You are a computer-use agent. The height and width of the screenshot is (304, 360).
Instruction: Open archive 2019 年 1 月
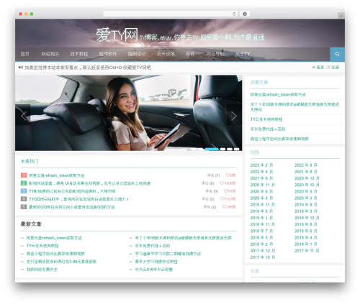pyautogui.click(x=261, y=218)
